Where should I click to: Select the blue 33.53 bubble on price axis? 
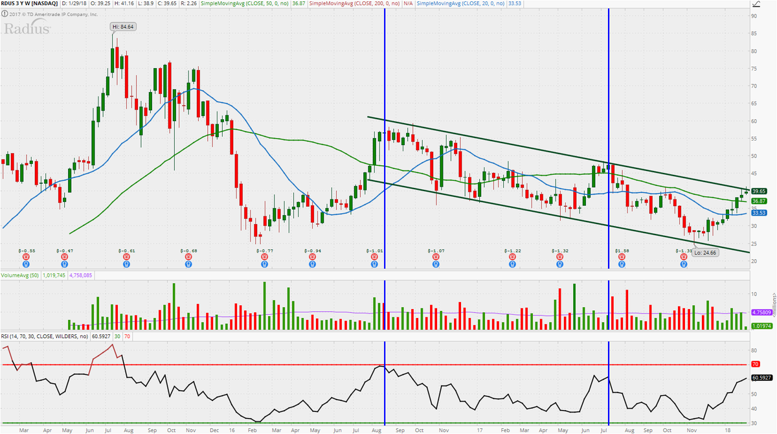pos(760,212)
